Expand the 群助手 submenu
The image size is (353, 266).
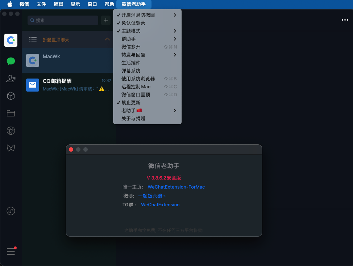(147, 39)
